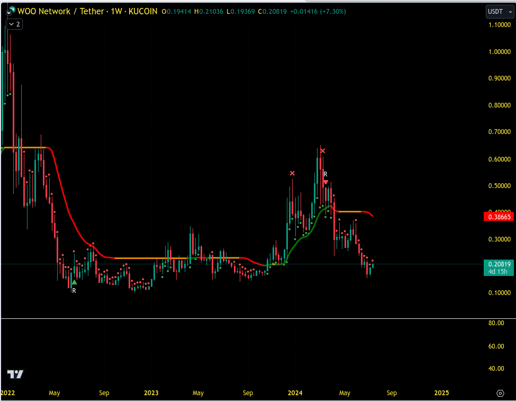
Task: Click the 80.00 lower pane axis label
Action: [x=496, y=323]
